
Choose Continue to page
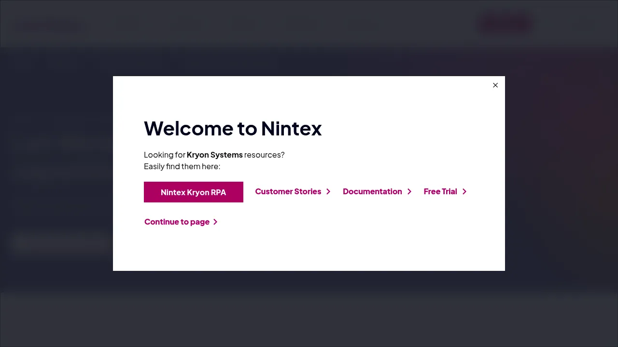(x=181, y=222)
